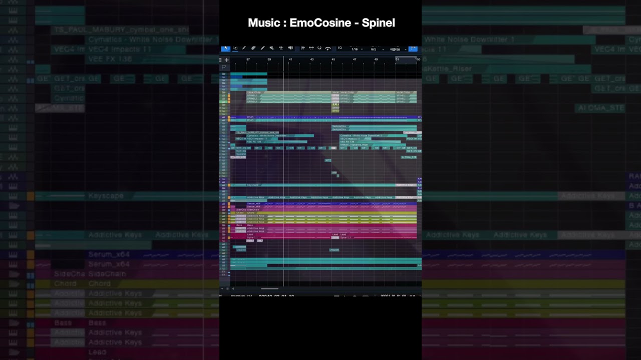Image resolution: width=641 pixels, height=360 pixels.
Task: Select the Paint pencil tool
Action: pos(262,48)
